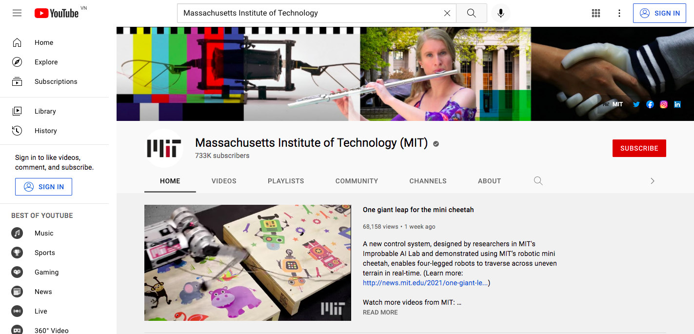Start voice search with the microphone

point(500,13)
